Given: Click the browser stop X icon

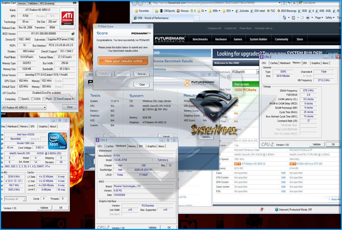Looking at the screenshot, I should [294, 3].
